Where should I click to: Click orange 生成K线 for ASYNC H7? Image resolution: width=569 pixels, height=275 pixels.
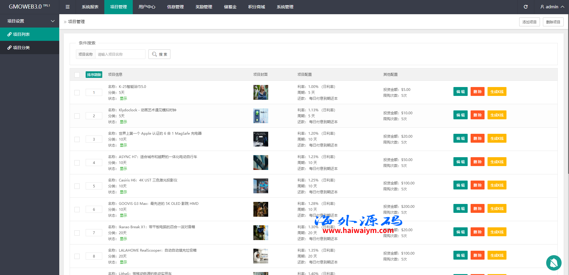[497, 162]
